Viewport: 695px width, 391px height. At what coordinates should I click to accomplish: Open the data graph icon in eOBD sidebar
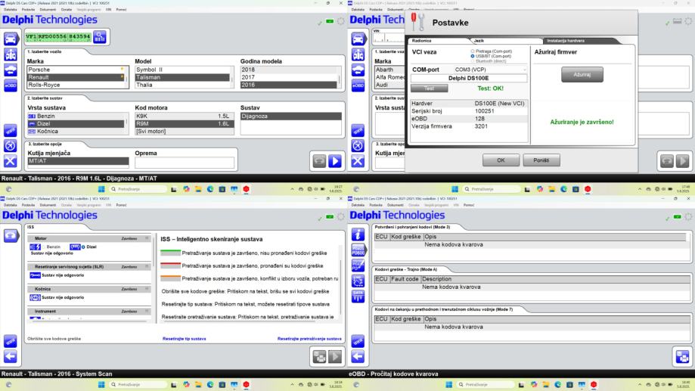point(358,296)
